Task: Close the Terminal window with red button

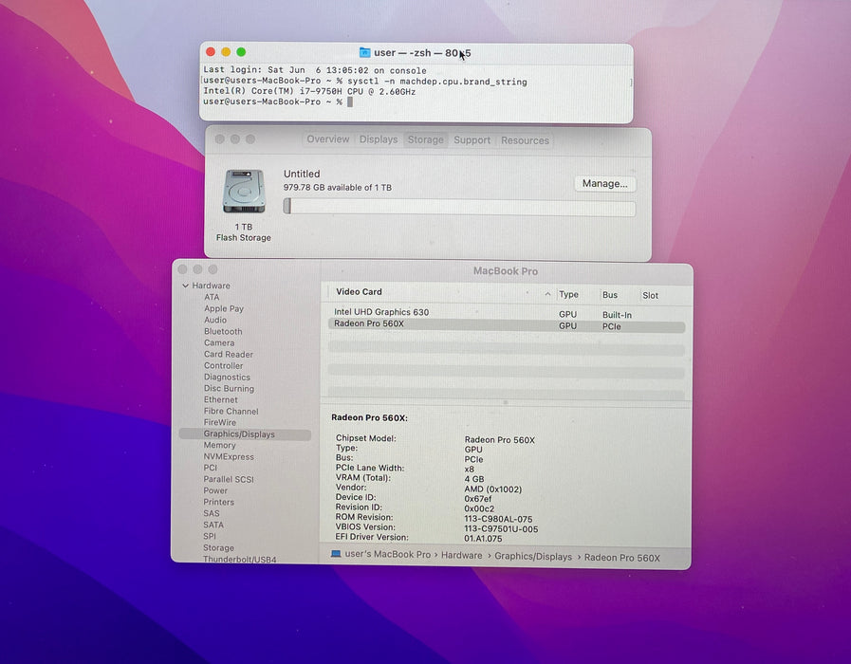Action: tap(211, 52)
